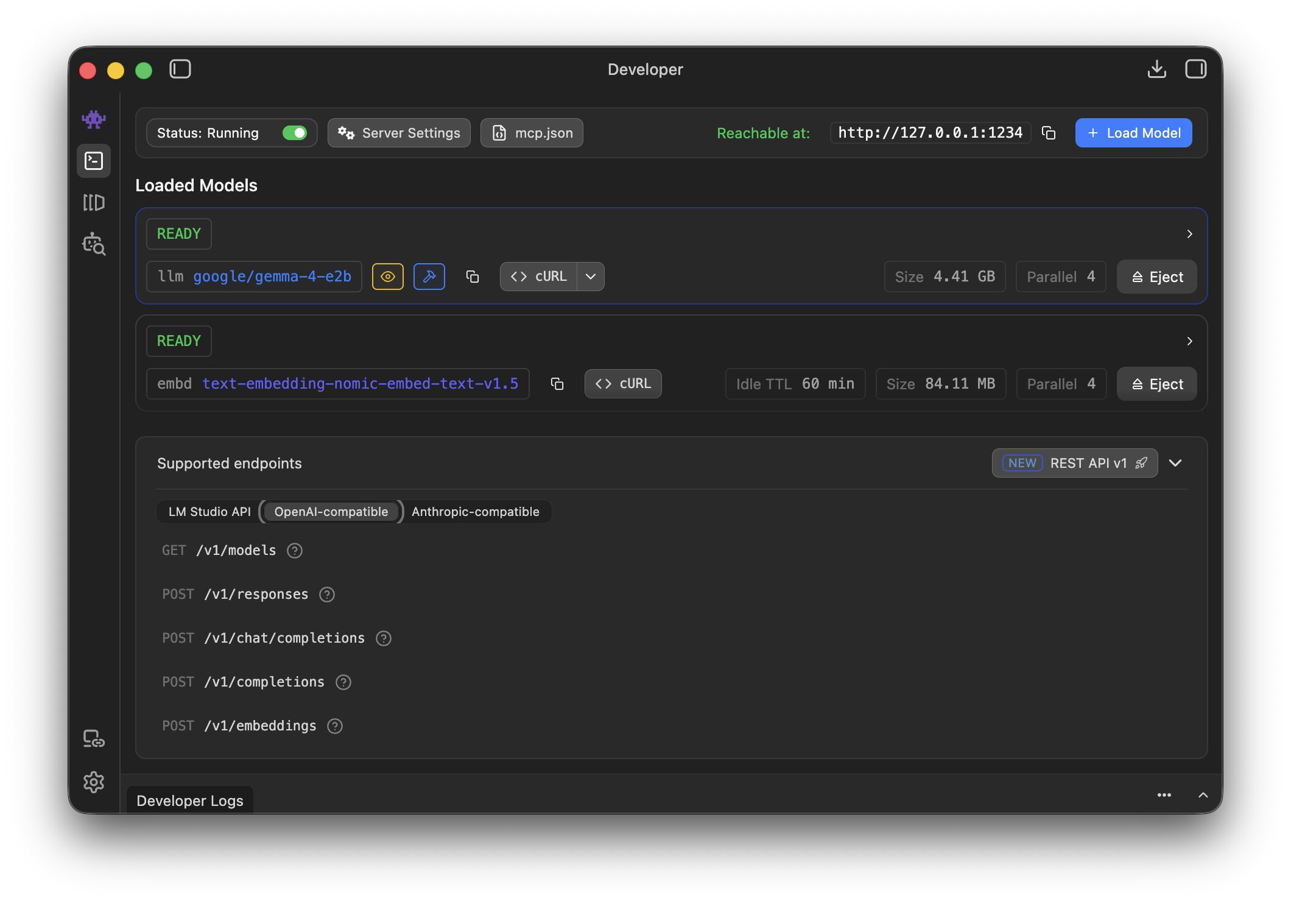Click the /v1/chat/completions endpoint text
This screenshot has width=1291, height=904.
click(284, 638)
